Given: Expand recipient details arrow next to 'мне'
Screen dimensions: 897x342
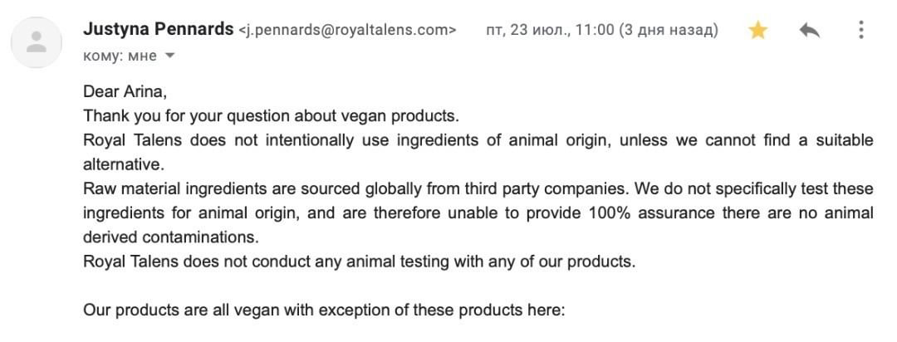Looking at the screenshot, I should 171,56.
